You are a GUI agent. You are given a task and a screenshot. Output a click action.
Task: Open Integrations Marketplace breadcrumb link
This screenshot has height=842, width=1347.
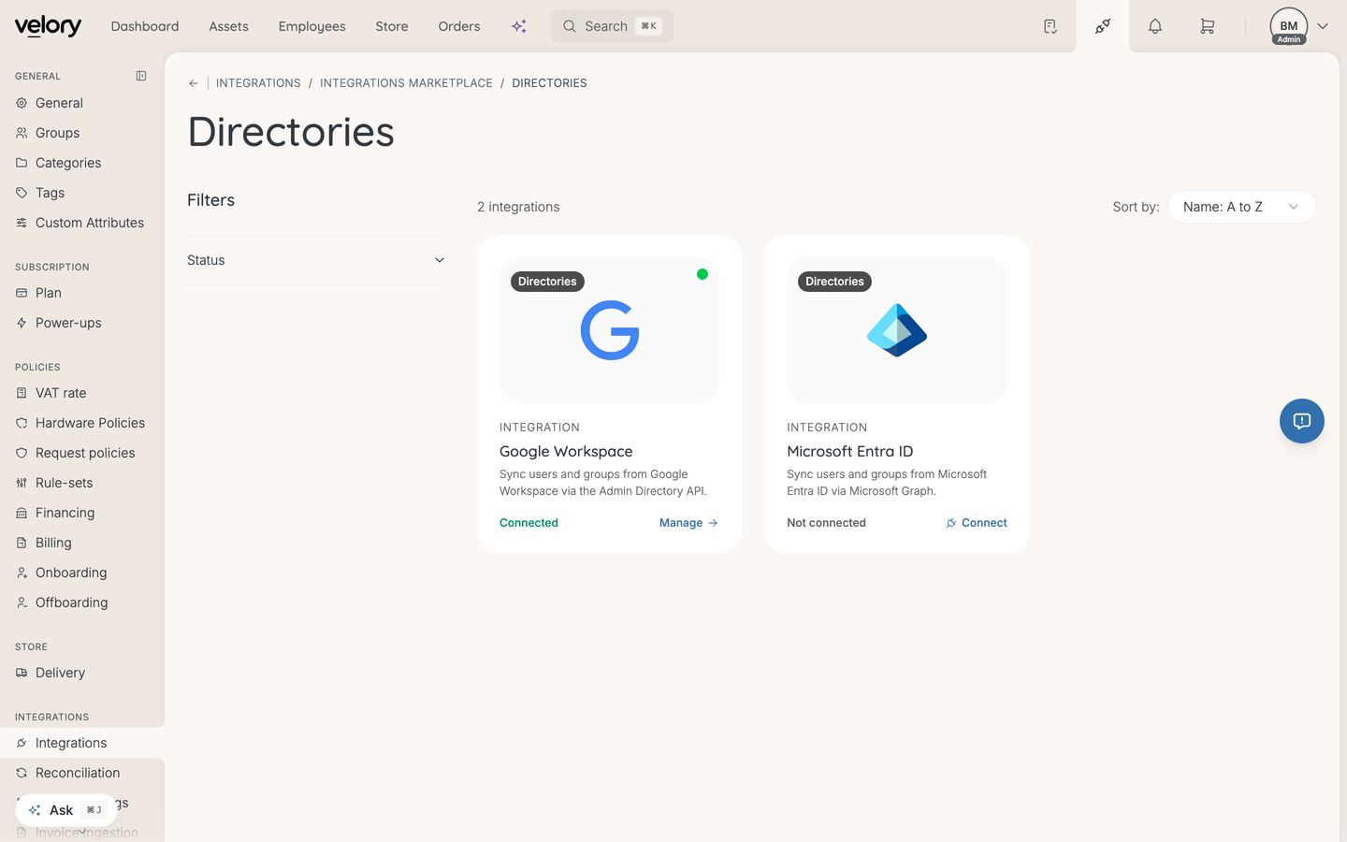(406, 83)
